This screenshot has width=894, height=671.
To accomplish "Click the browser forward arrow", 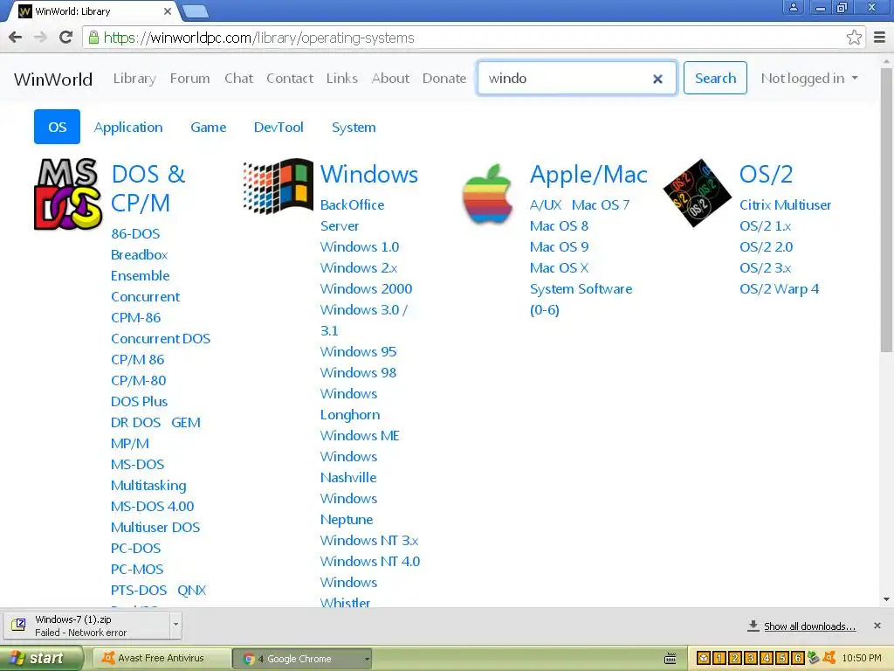I will pos(40,38).
